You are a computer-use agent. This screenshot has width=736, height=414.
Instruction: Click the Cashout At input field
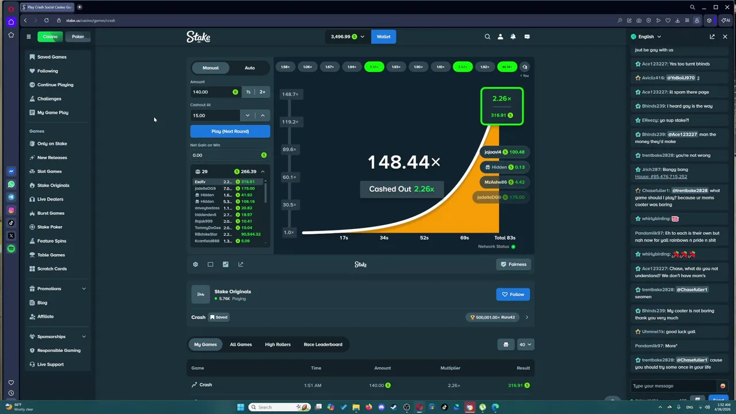(x=215, y=116)
